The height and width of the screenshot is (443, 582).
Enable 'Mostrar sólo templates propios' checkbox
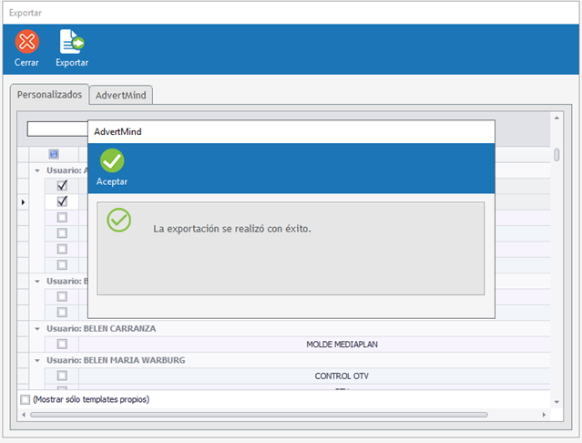[x=26, y=399]
